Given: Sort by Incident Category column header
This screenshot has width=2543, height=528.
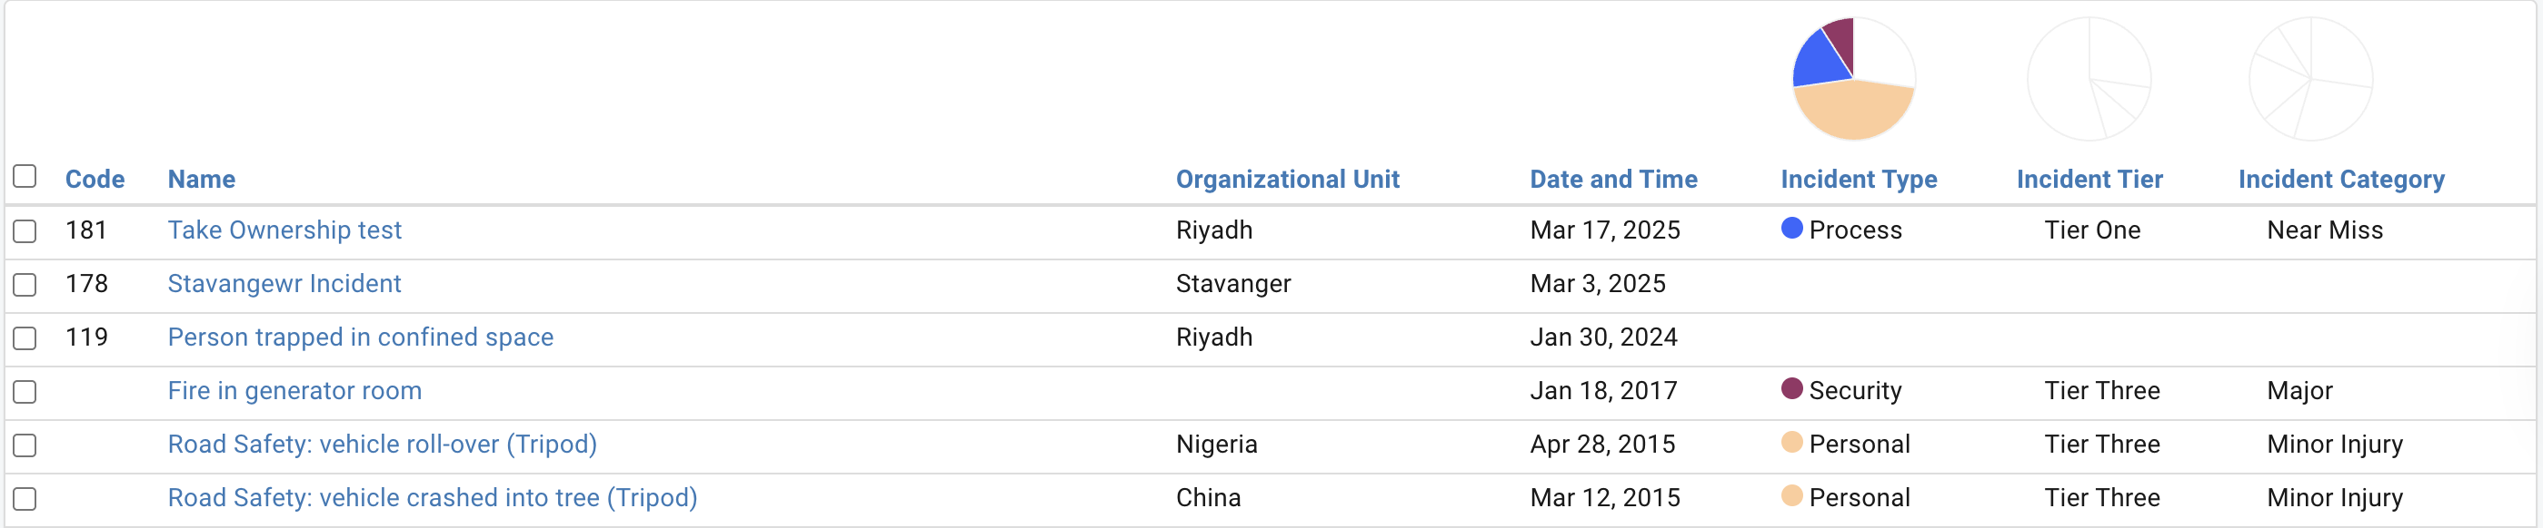Looking at the screenshot, I should point(2340,180).
